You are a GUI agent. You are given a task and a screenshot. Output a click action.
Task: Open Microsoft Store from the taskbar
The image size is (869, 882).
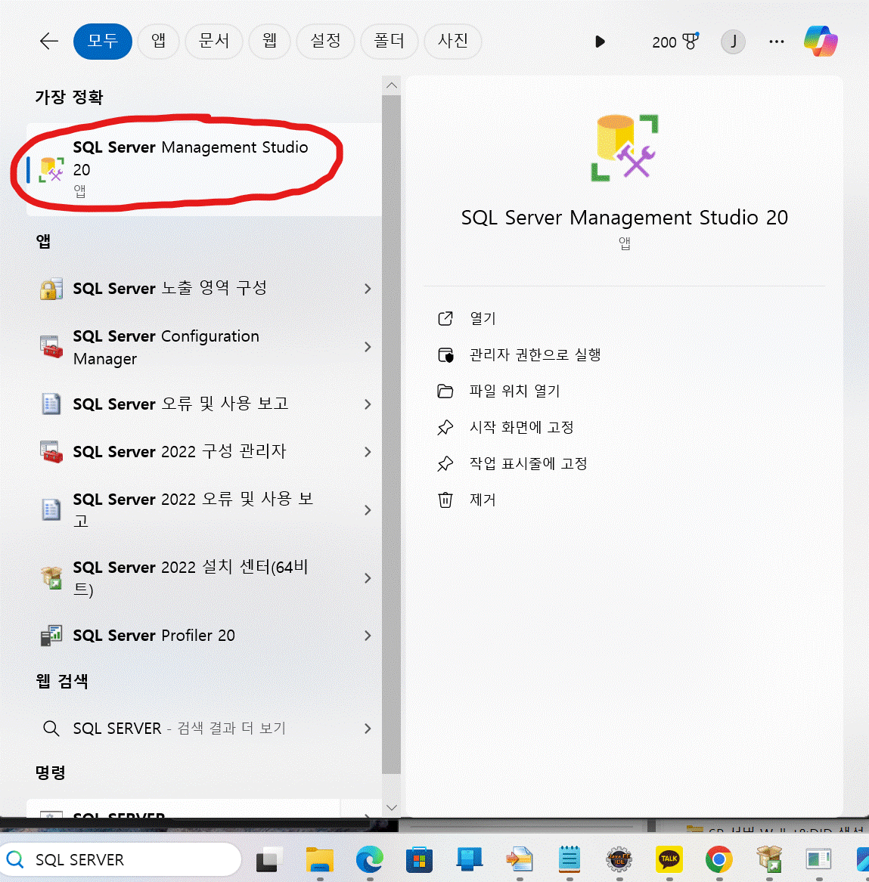(419, 859)
